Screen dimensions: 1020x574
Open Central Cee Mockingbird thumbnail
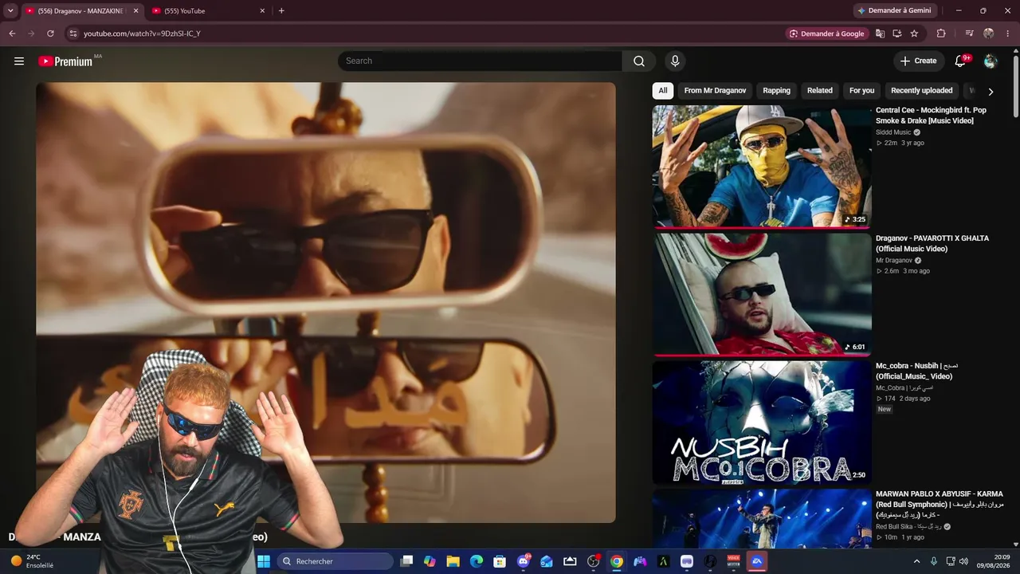[762, 167]
